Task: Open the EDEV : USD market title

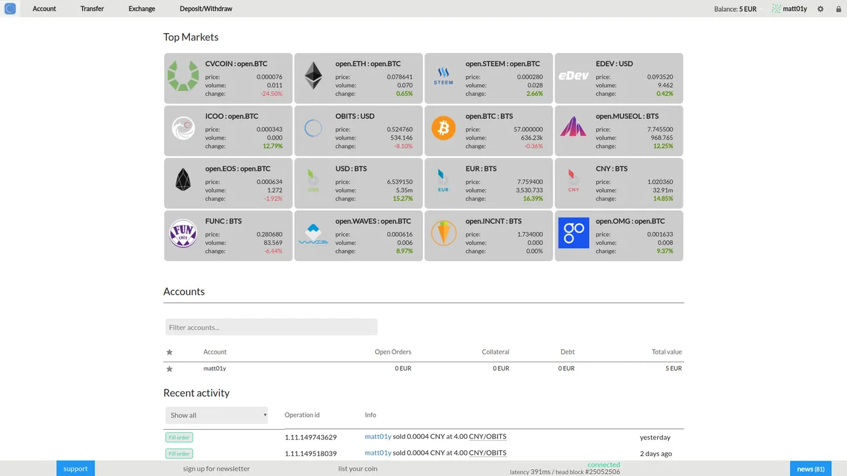Action: pyautogui.click(x=614, y=63)
